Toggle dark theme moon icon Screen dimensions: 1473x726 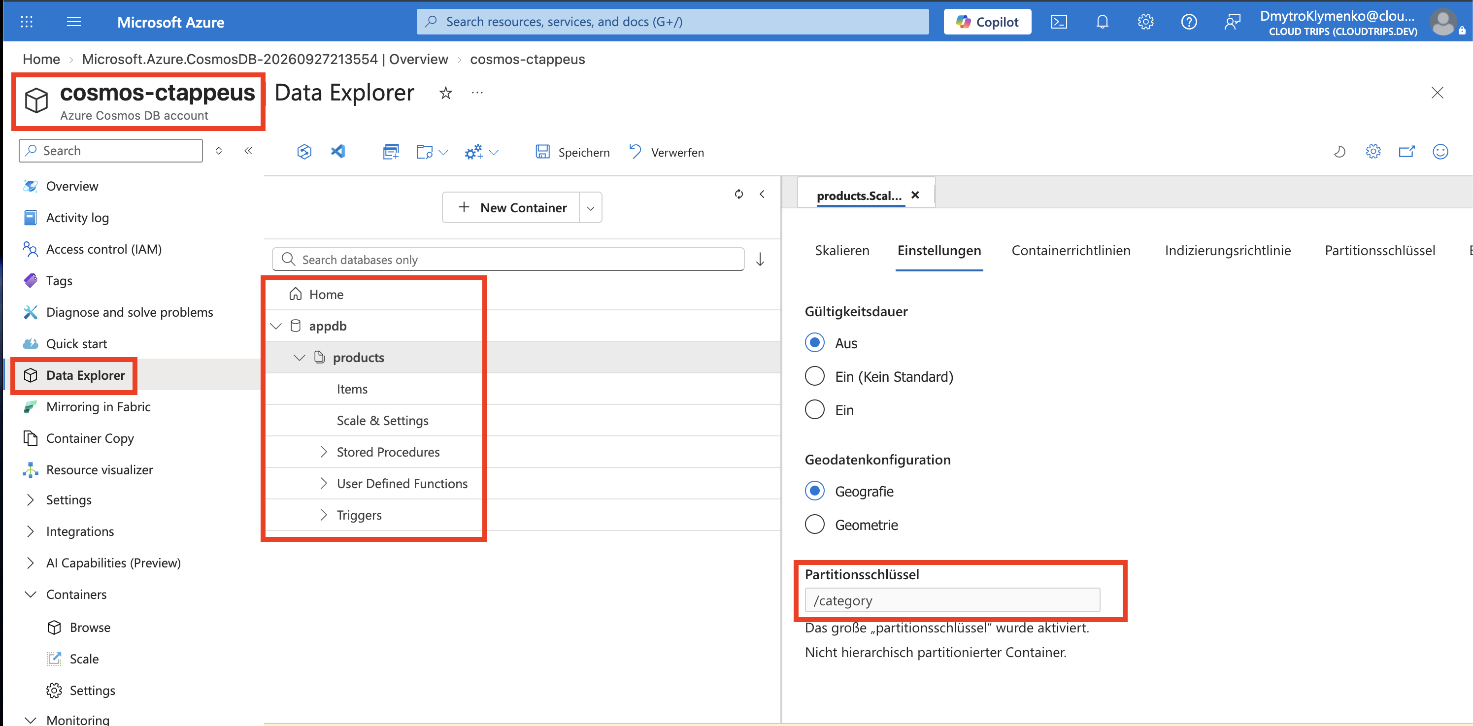pyautogui.click(x=1340, y=152)
